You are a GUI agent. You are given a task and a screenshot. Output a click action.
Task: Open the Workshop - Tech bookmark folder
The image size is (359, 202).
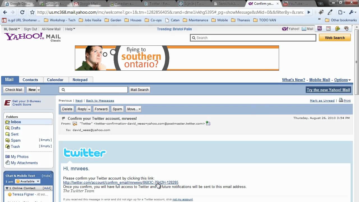60,20
